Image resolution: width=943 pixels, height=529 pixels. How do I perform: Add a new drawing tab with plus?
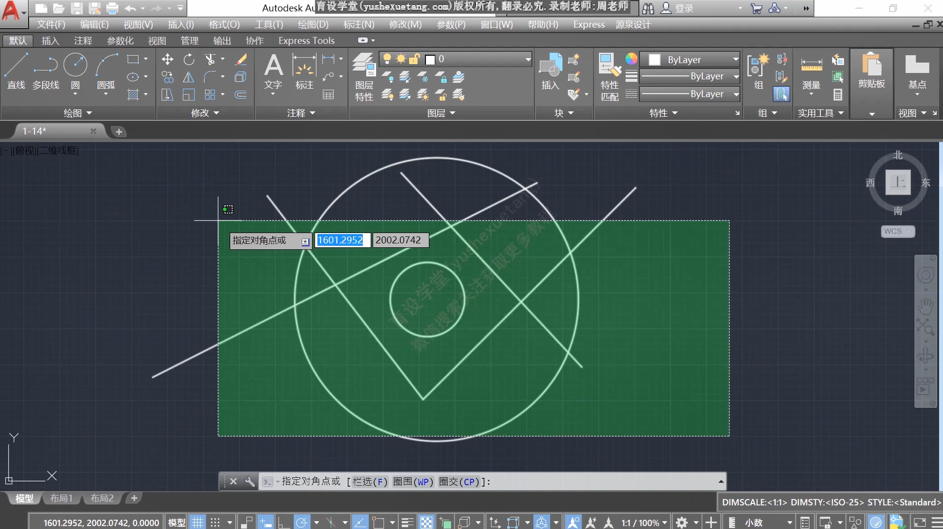[119, 131]
